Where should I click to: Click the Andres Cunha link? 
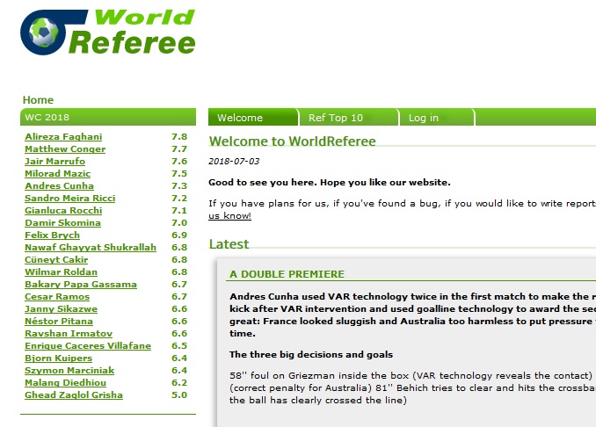[x=59, y=185]
